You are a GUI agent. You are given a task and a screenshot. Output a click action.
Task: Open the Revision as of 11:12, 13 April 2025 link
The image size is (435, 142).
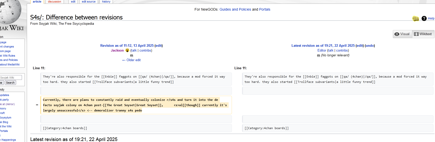[127, 46]
